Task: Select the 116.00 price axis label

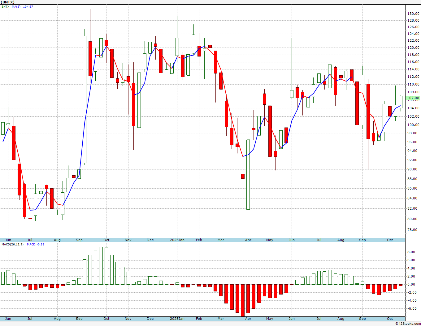Action: [x=413, y=62]
